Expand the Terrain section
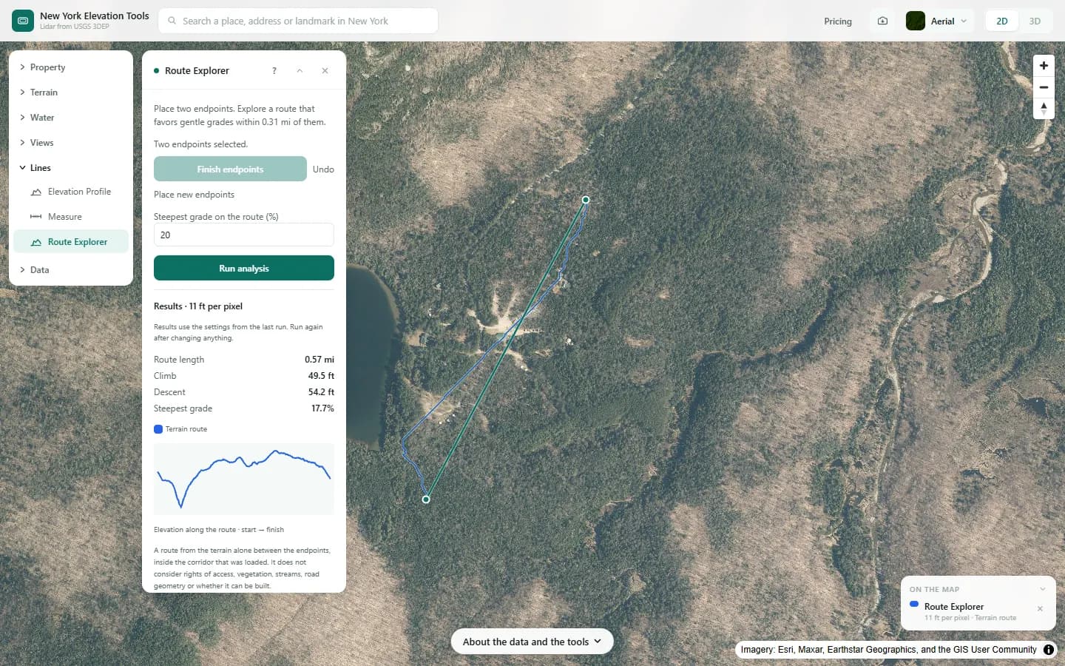The width and height of the screenshot is (1065, 666). (71, 92)
